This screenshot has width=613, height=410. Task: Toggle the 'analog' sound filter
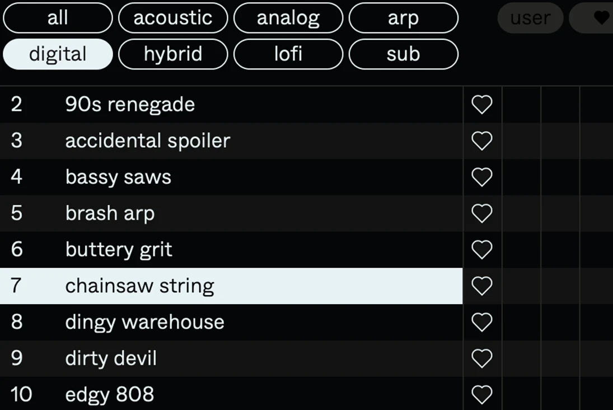(288, 18)
